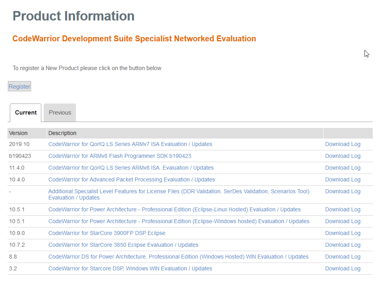Switch to the Current tab

[x=26, y=113]
